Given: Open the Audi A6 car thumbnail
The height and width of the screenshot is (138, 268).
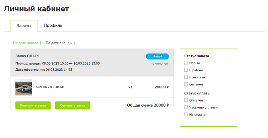Looking at the screenshot, I should (24, 87).
